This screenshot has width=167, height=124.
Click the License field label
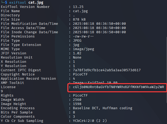pos(8,87)
